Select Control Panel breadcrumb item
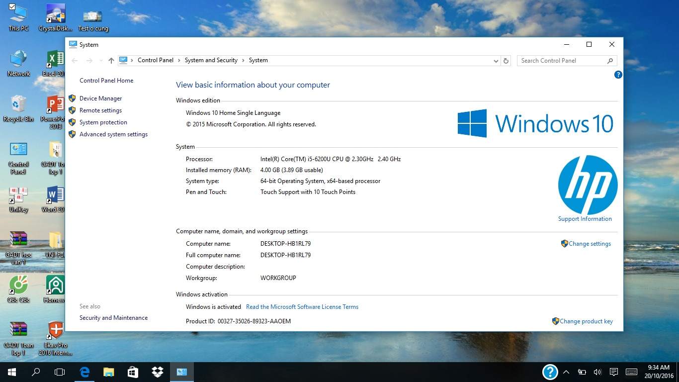Screen dimensions: 679x382 [155, 60]
